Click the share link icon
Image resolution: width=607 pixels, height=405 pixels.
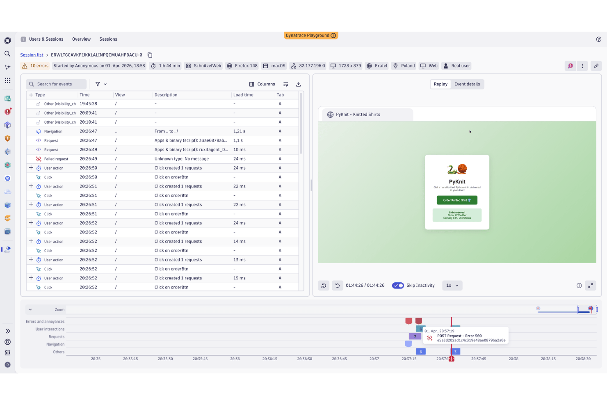pos(596,66)
